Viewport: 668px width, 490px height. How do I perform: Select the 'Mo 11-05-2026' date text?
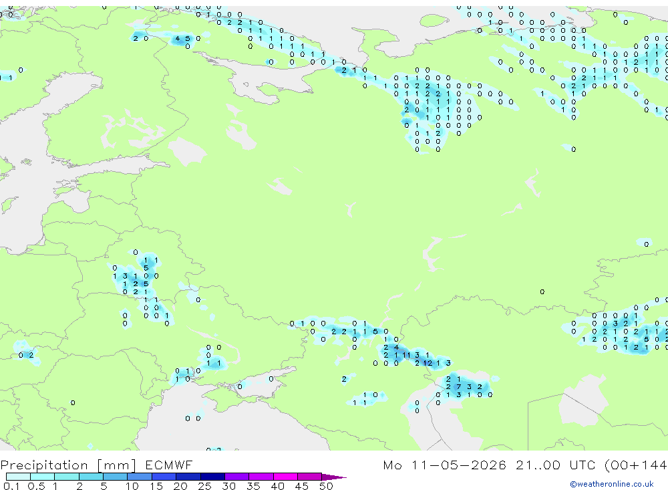pyautogui.click(x=444, y=465)
